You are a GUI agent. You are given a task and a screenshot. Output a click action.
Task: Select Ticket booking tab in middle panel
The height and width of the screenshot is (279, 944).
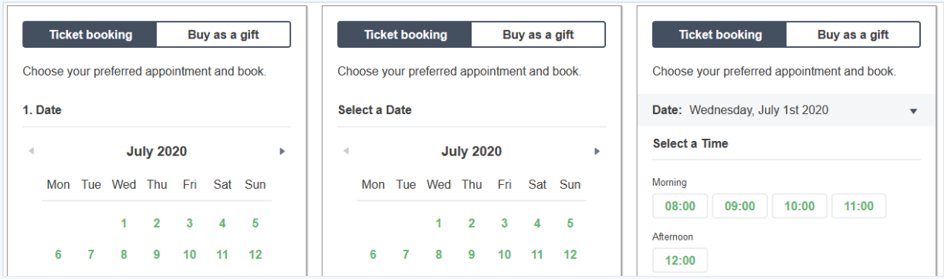click(405, 35)
